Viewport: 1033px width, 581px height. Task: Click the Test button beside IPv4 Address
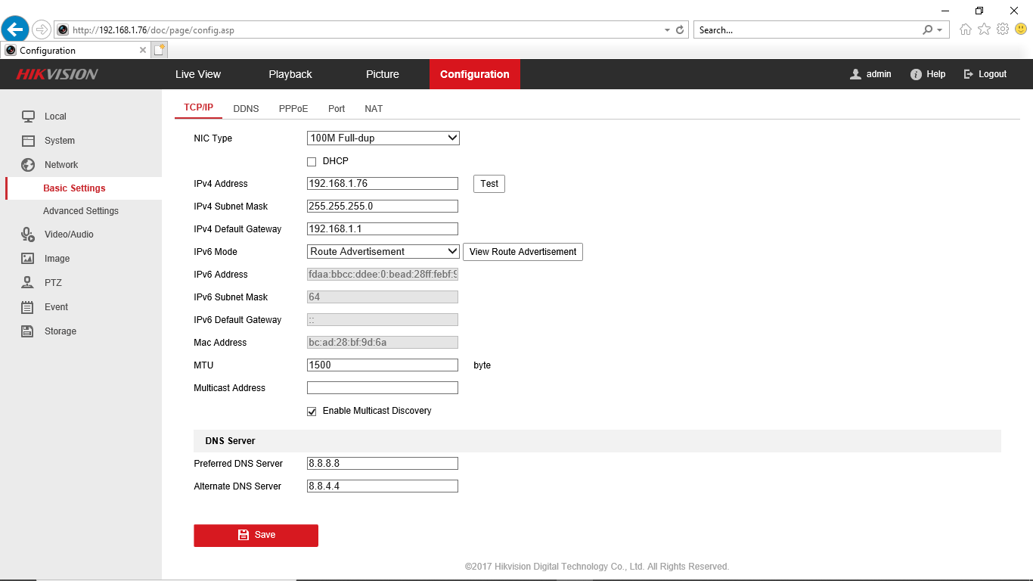point(489,184)
